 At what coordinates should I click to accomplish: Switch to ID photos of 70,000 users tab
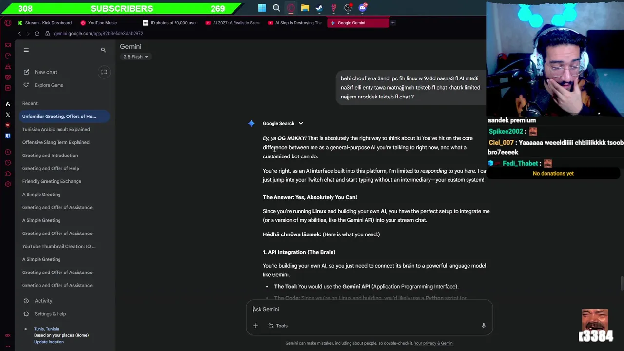click(171, 23)
